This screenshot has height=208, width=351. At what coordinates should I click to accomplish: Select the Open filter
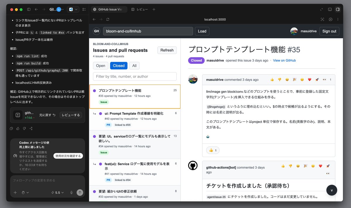click(101, 66)
